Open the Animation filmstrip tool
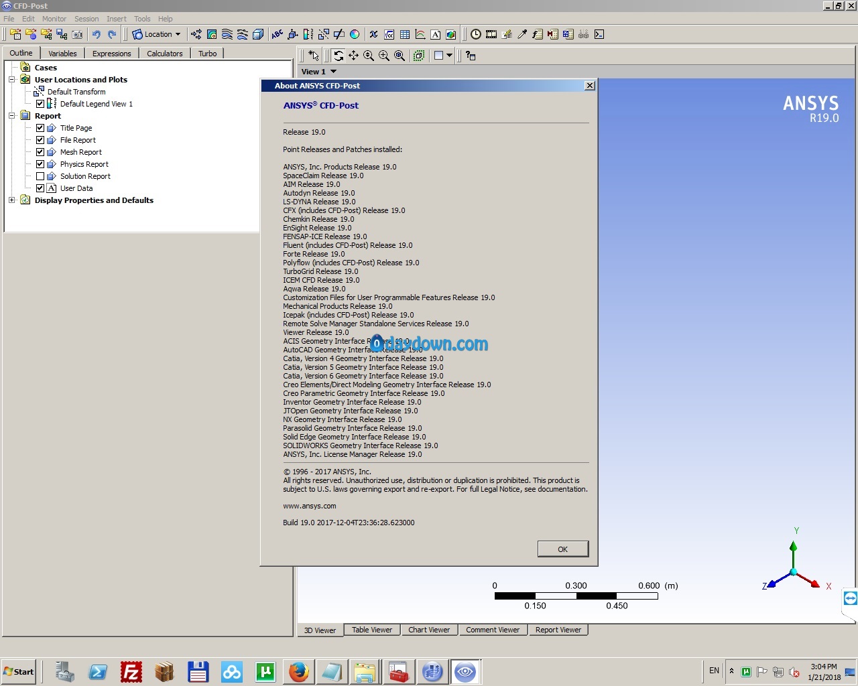Viewport: 858px width, 686px height. pyautogui.click(x=491, y=34)
